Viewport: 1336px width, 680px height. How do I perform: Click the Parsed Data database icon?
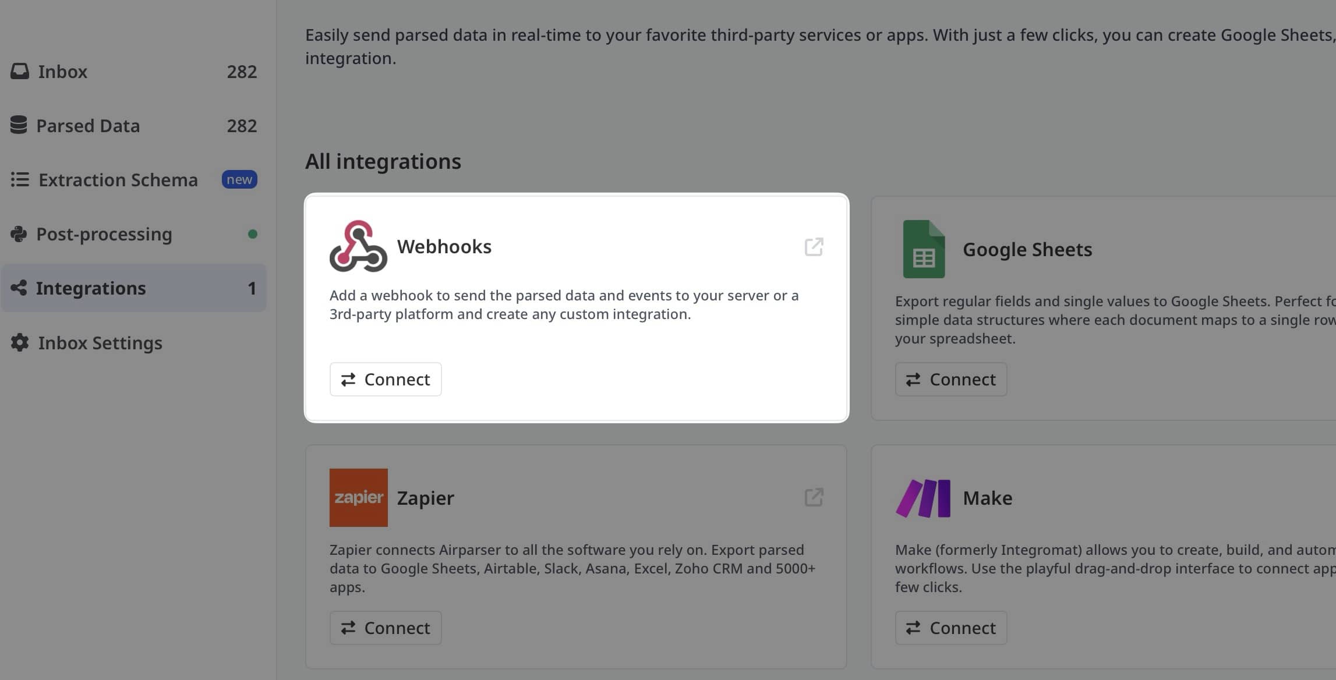click(x=19, y=125)
